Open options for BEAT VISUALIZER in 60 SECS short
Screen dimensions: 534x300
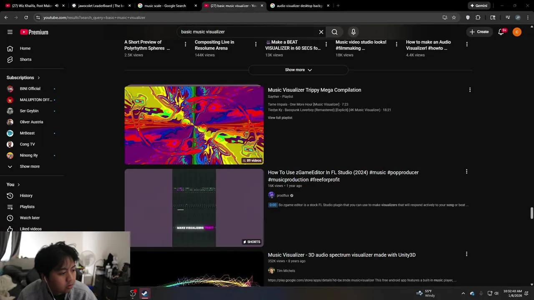point(326,44)
